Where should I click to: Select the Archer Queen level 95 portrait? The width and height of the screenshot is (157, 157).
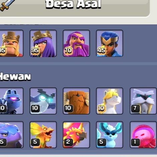point(43,43)
